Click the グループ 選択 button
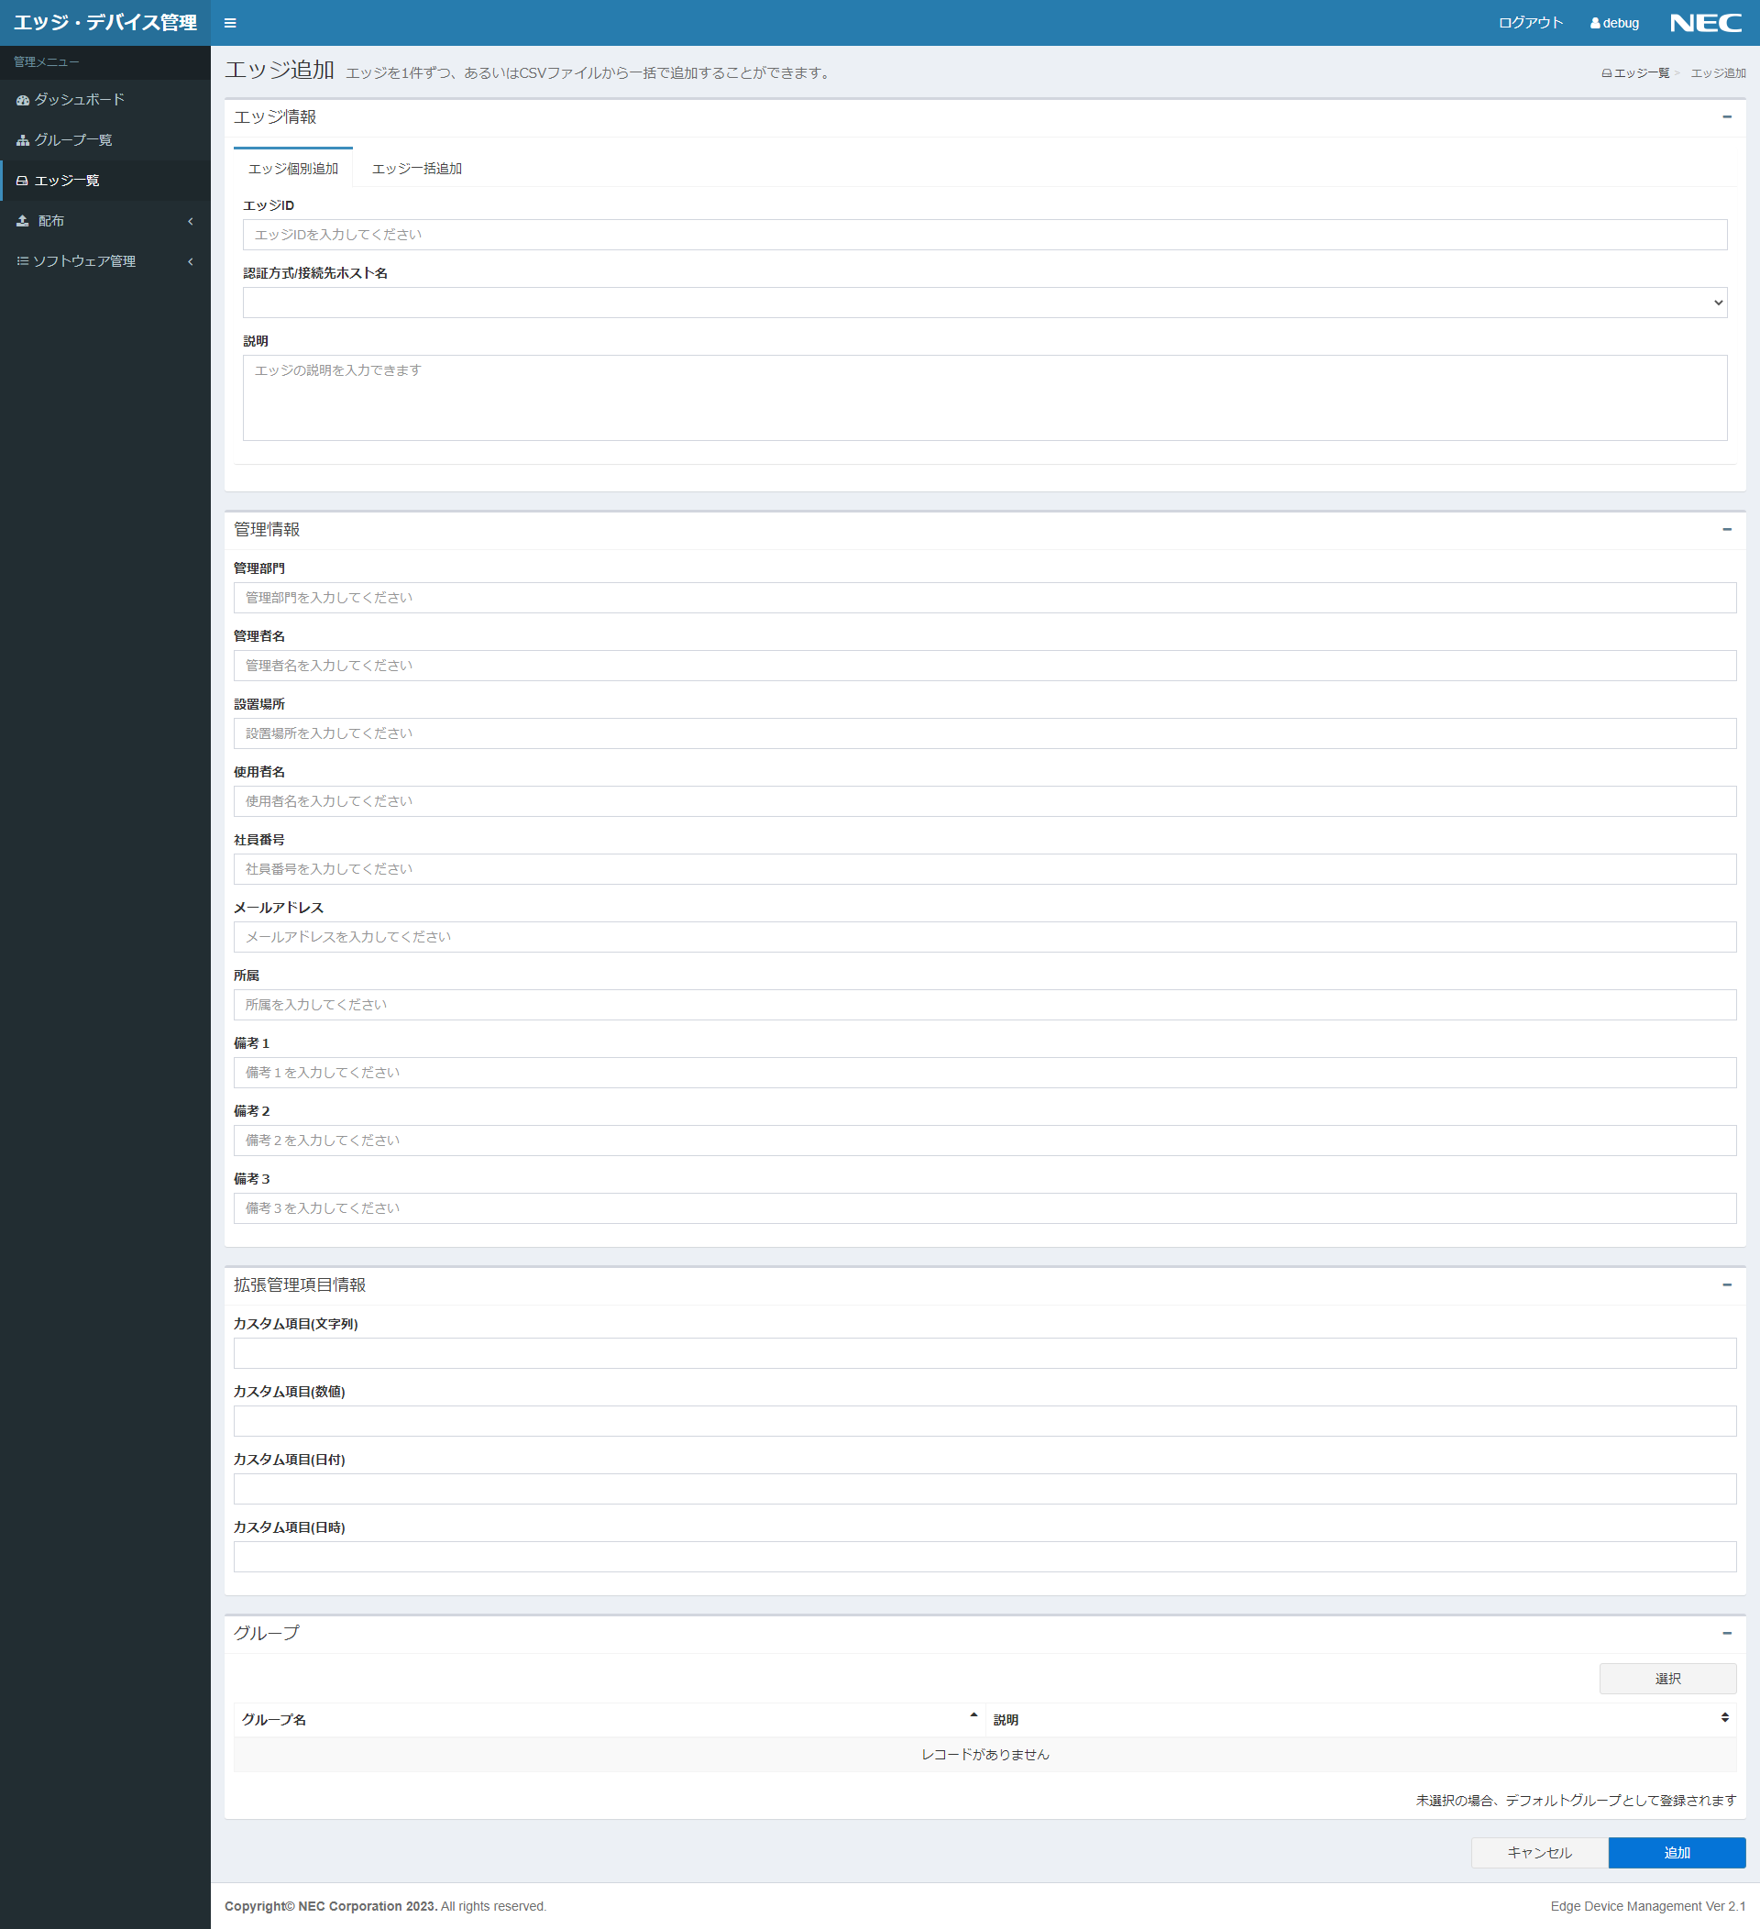1760x1929 pixels. (1667, 1679)
